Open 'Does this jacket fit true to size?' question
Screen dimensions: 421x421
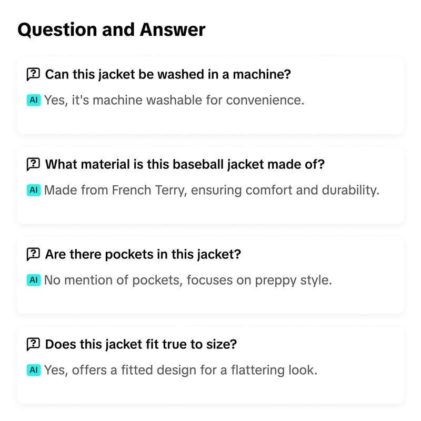(141, 344)
